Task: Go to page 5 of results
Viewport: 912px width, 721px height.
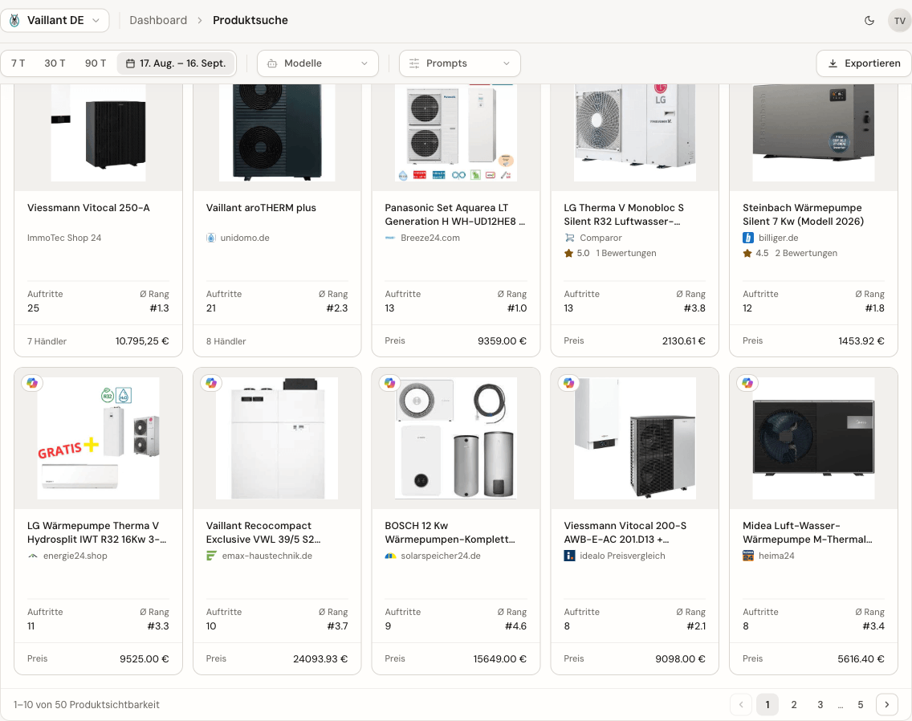Action: pos(861,704)
